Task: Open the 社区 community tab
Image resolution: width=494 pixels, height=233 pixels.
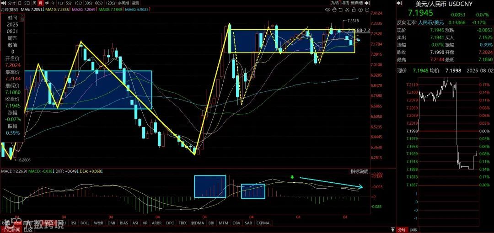Action: (28, 230)
